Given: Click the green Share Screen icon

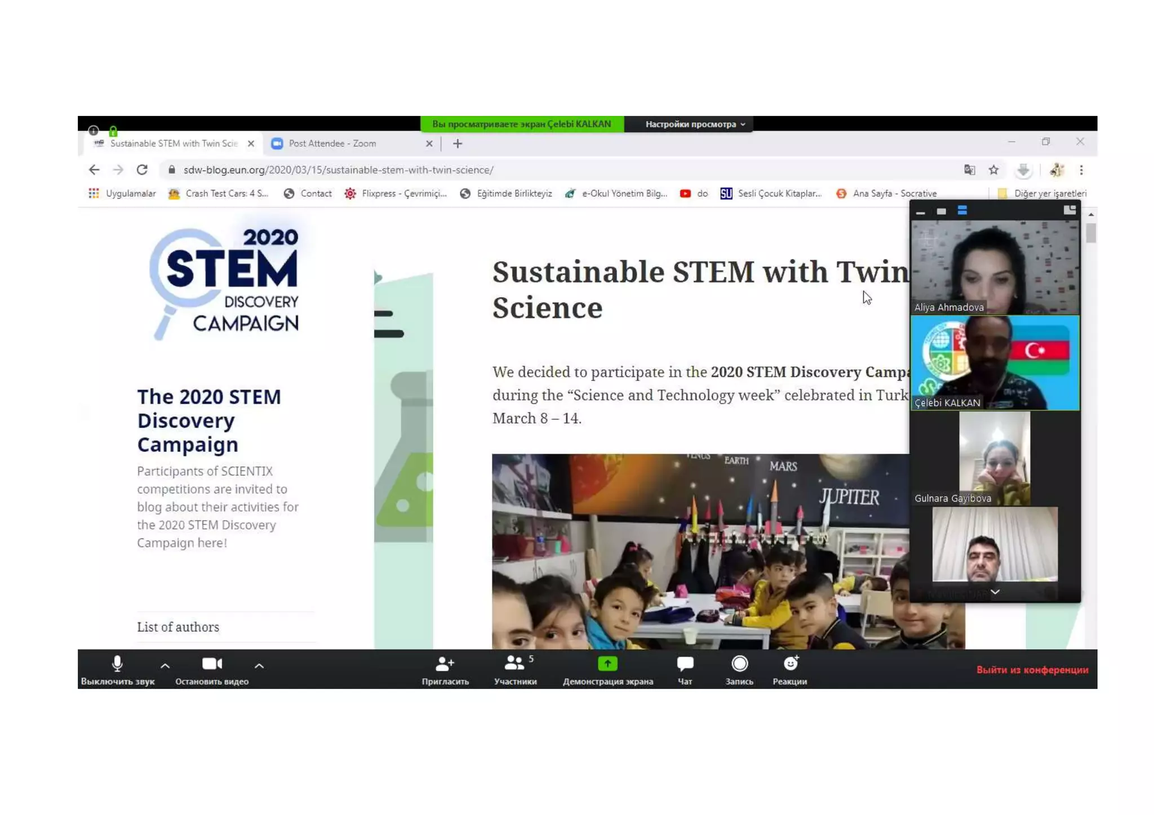Looking at the screenshot, I should [607, 664].
